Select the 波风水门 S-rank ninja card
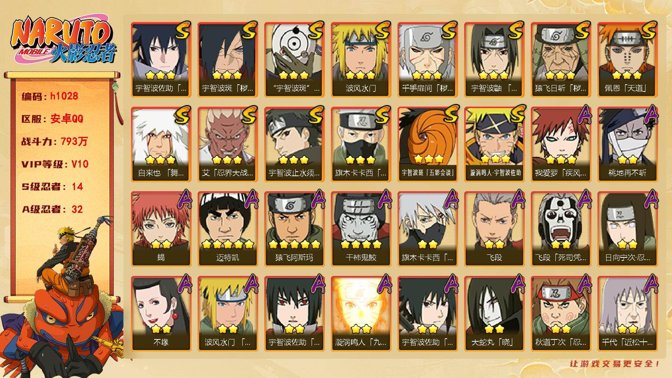672x378 pixels. coord(361,60)
